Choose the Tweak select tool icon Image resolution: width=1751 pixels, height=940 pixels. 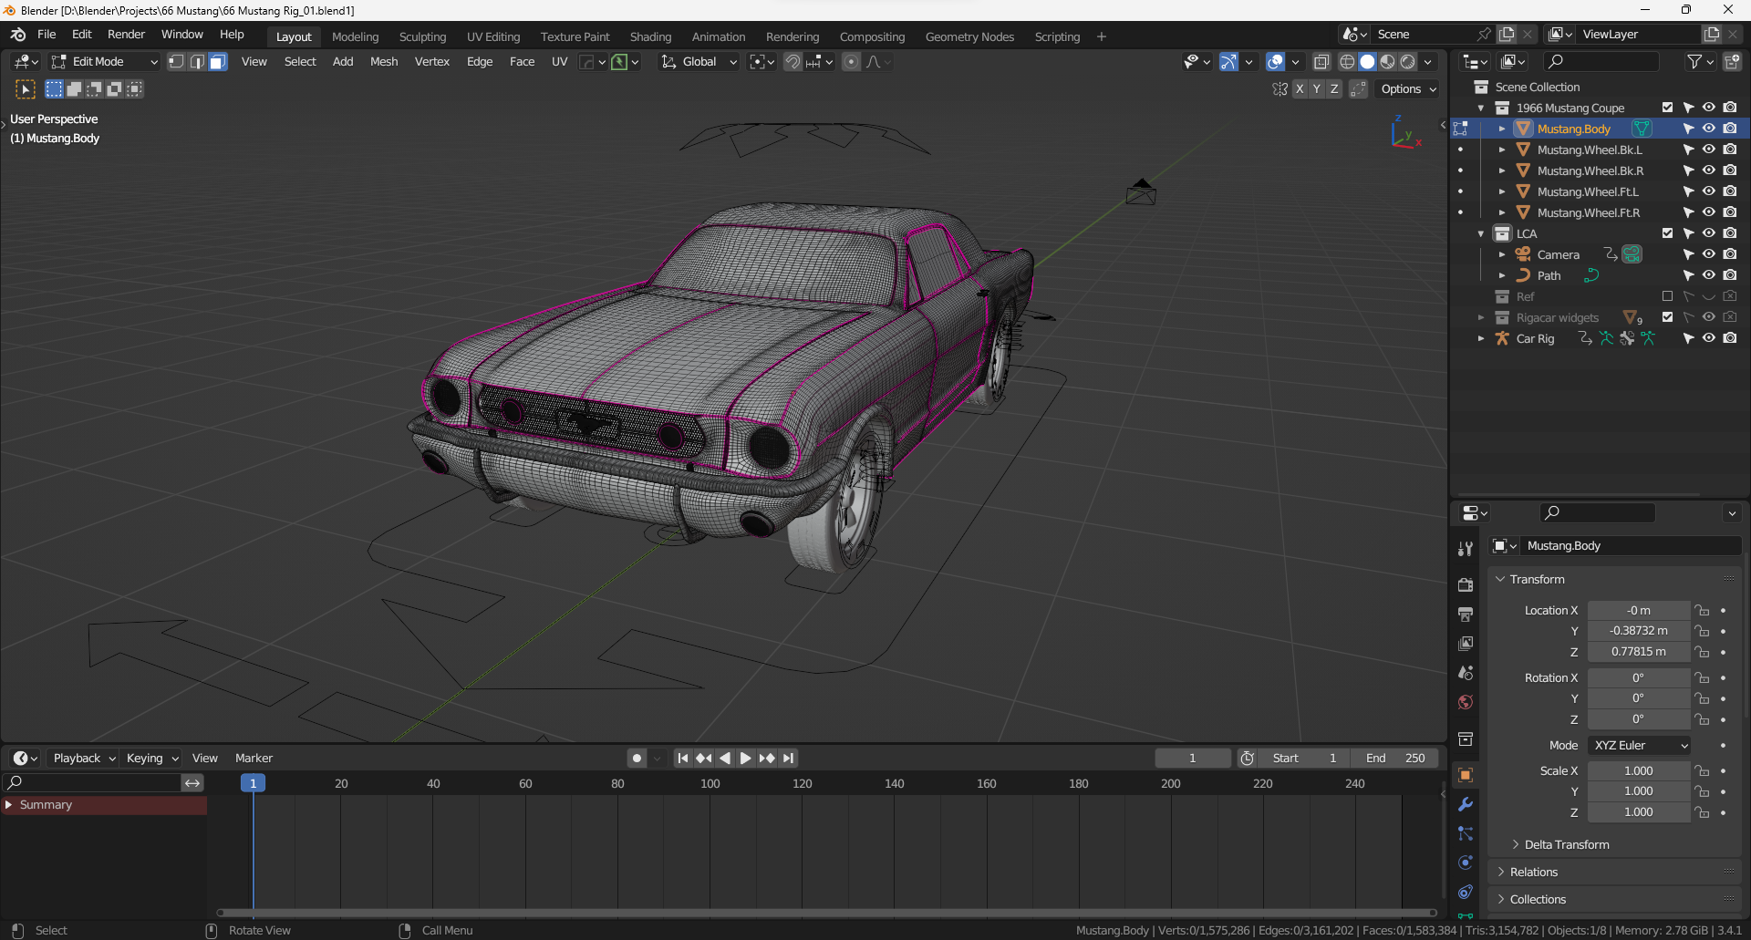(26, 89)
